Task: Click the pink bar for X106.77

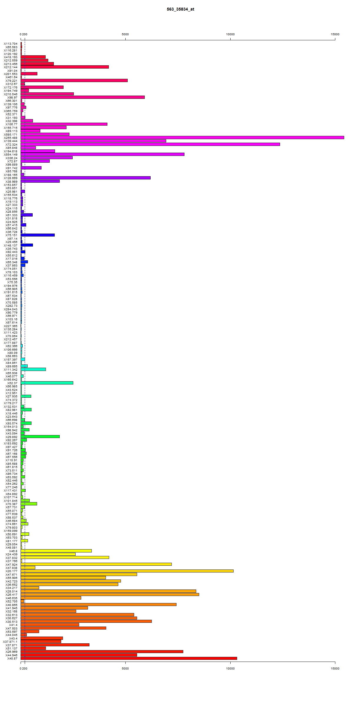Action: click(64, 124)
